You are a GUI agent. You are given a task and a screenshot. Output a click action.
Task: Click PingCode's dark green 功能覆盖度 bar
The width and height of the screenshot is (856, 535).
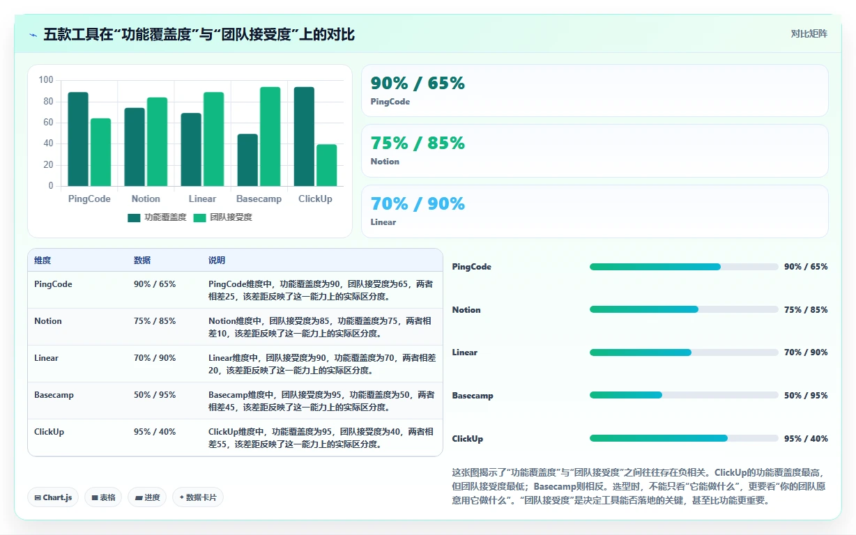tap(78, 139)
